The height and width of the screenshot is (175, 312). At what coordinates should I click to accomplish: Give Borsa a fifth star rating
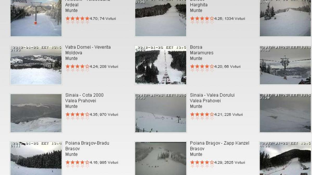[x=212, y=66]
